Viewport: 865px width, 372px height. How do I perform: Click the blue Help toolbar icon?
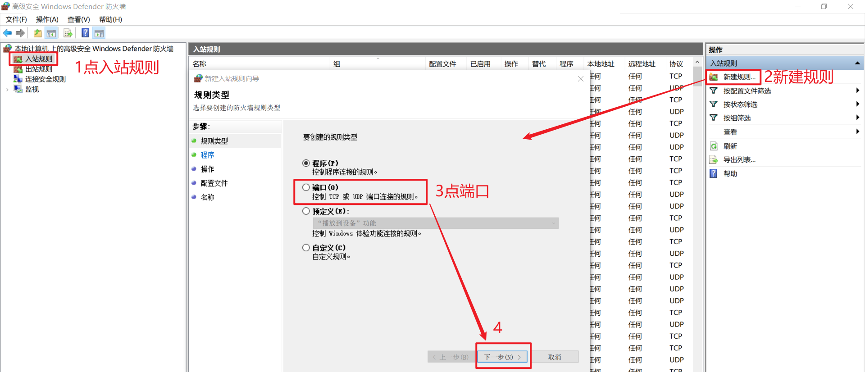point(85,33)
